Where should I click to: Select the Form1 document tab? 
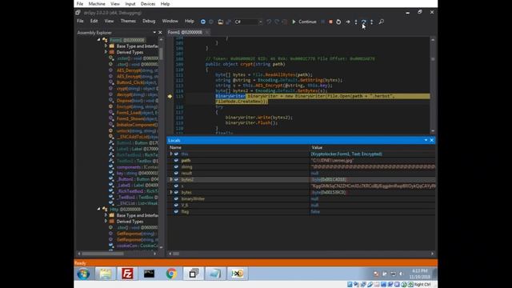point(185,32)
